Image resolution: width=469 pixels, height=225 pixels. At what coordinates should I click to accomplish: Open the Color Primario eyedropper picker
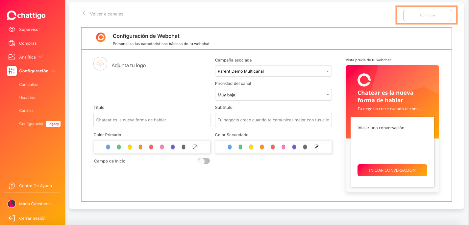click(195, 147)
